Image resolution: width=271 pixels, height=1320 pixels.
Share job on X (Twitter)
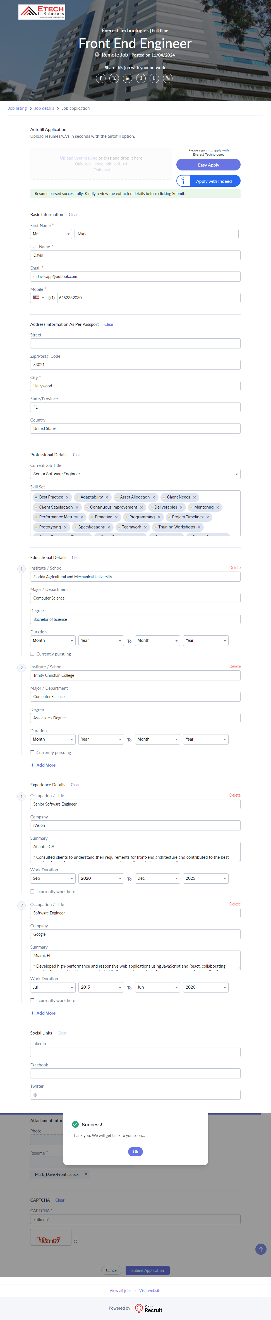tap(114, 78)
